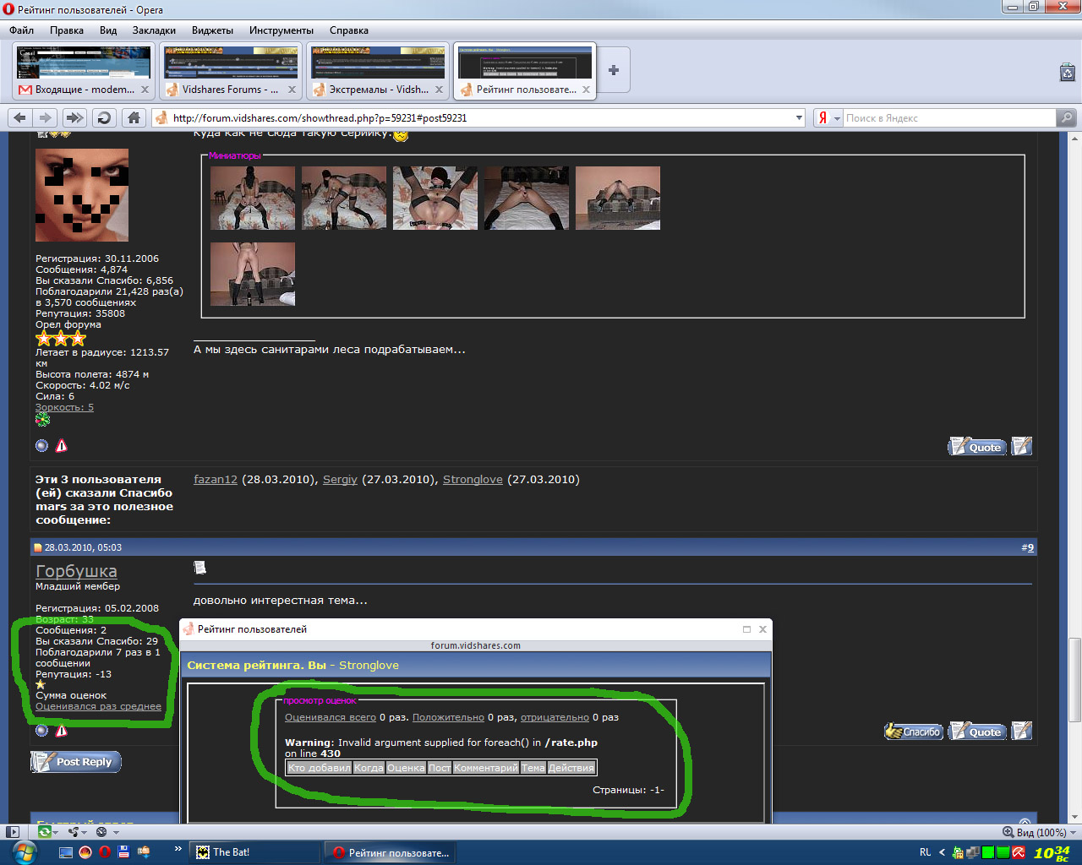The height and width of the screenshot is (865, 1082).
Task: Switch to the Экстремалы - Vidsh tab
Action: (x=377, y=72)
